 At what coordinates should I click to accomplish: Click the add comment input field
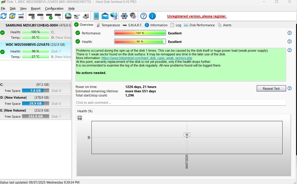[181, 102]
